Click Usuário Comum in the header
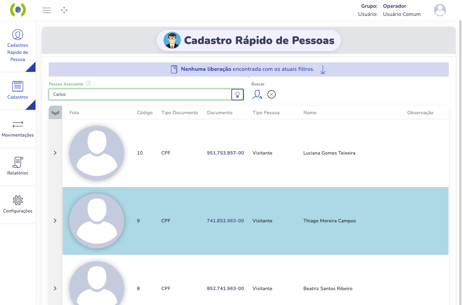The width and height of the screenshot is (462, 305). coord(402,14)
